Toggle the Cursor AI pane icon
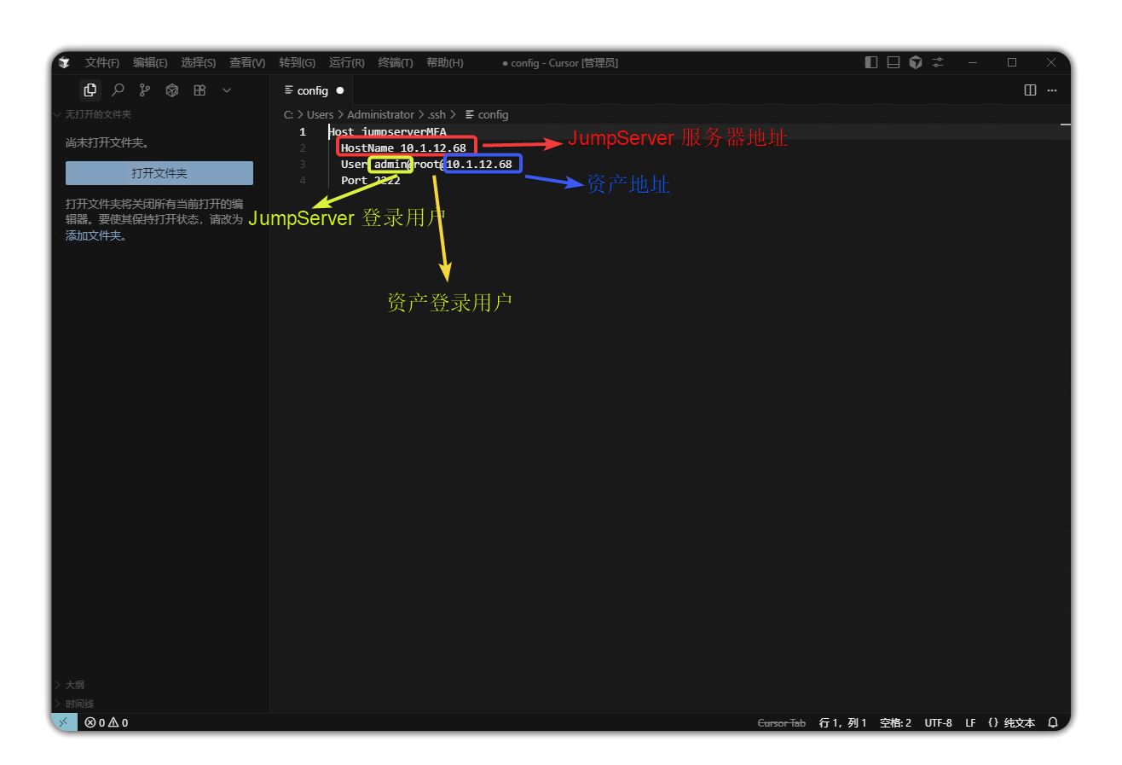 click(x=916, y=62)
